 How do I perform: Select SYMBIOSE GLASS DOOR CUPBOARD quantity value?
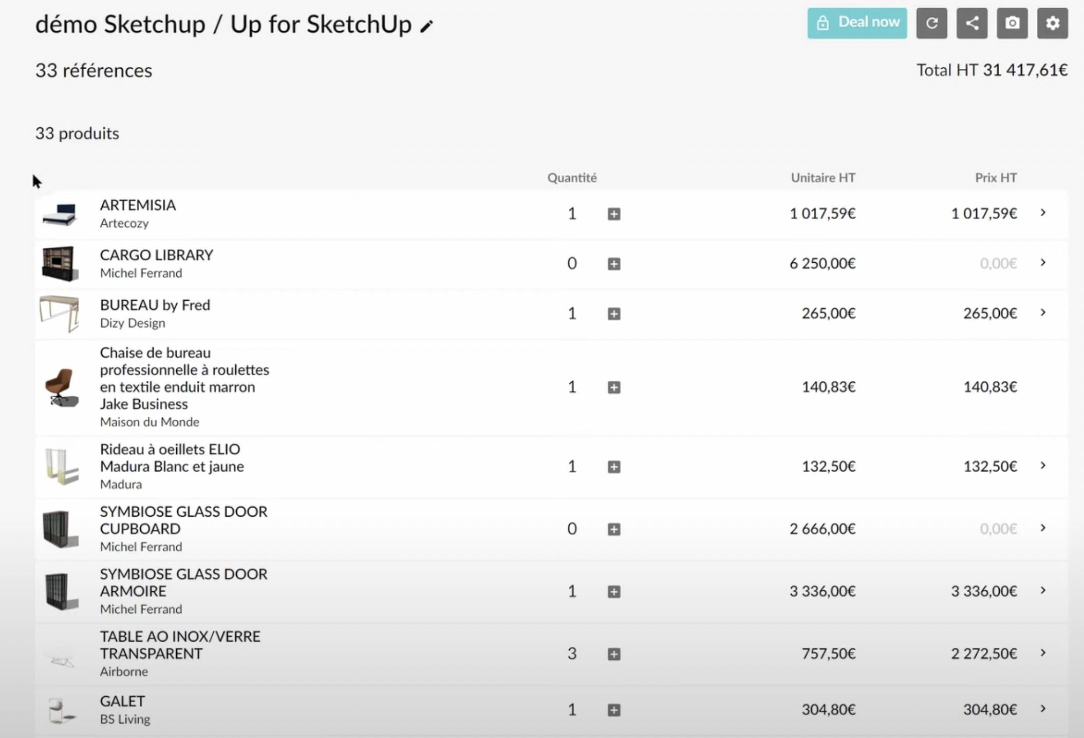(572, 529)
